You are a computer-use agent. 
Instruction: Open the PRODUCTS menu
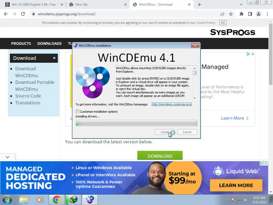[21, 44]
